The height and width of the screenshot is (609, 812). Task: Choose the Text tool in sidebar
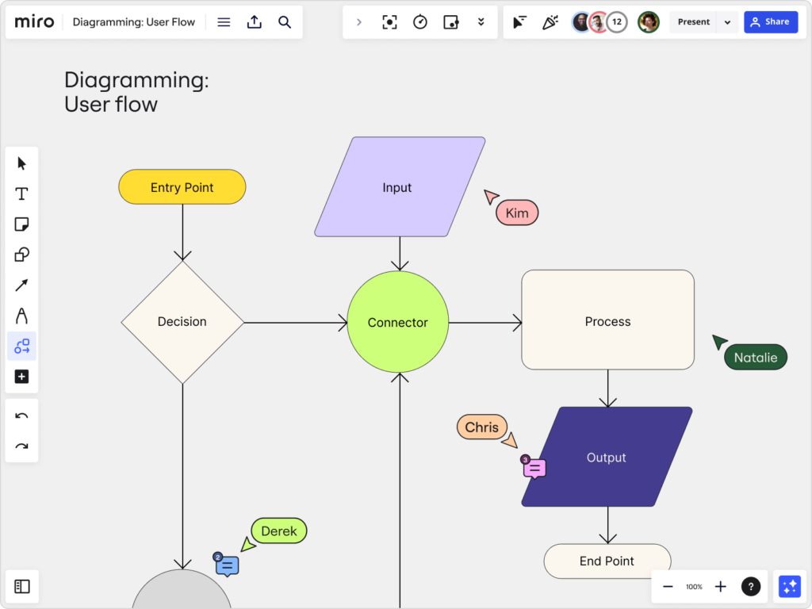21,194
